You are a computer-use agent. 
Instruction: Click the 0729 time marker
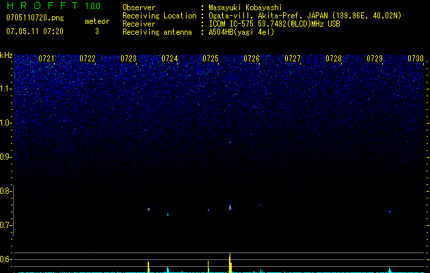tap(375, 59)
